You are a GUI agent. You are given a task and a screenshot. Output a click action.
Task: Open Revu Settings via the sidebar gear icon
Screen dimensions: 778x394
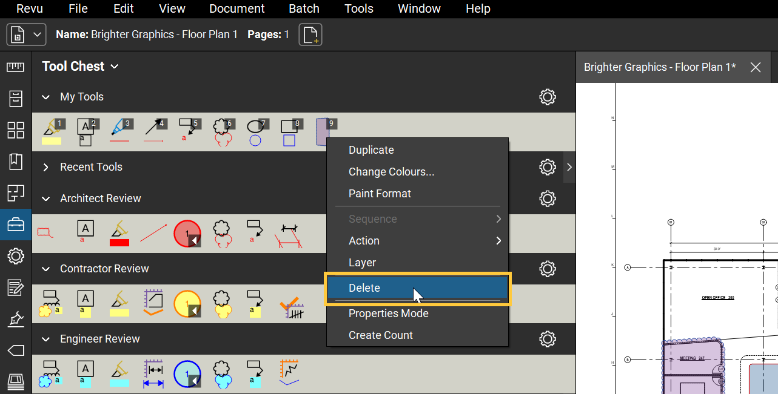pyautogui.click(x=15, y=256)
